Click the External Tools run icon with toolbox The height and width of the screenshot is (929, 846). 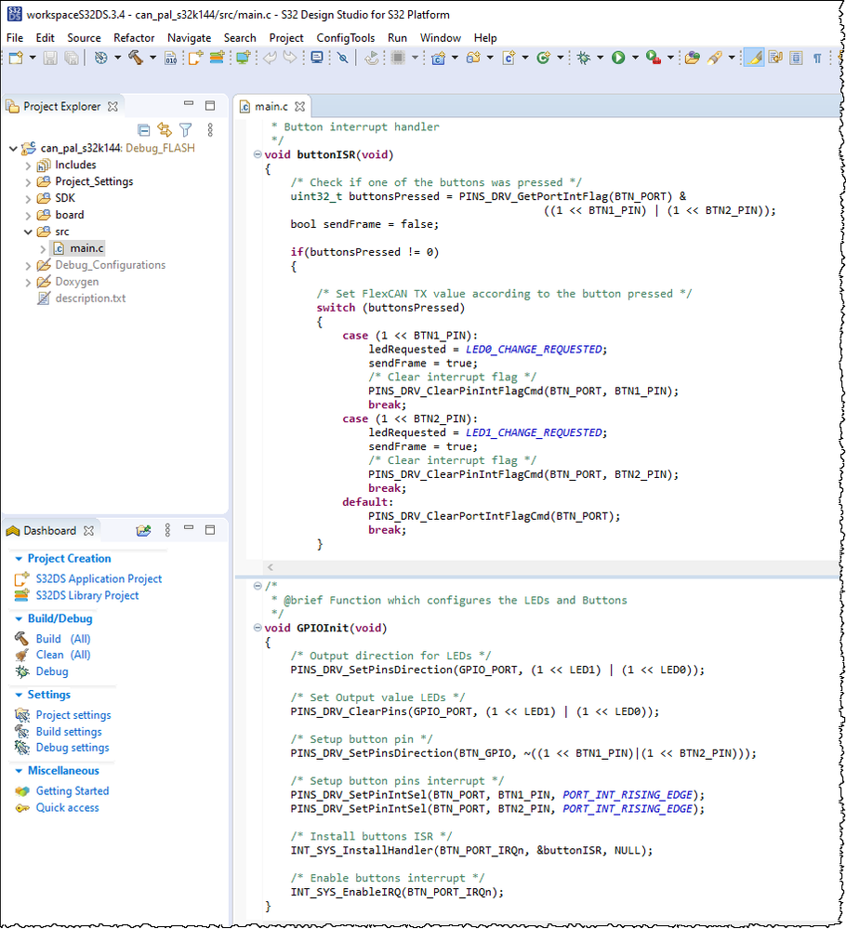click(x=654, y=58)
